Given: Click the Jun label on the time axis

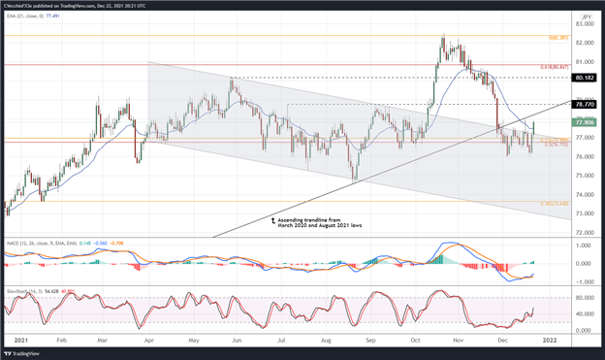Looking at the screenshot, I should tap(237, 341).
